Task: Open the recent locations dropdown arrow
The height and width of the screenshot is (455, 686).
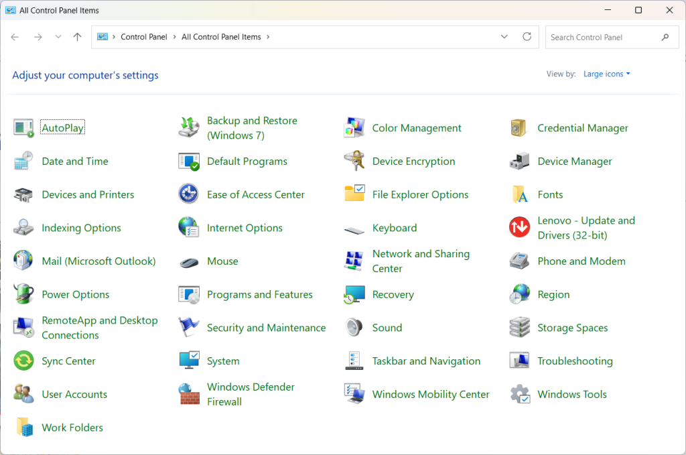Action: point(58,37)
